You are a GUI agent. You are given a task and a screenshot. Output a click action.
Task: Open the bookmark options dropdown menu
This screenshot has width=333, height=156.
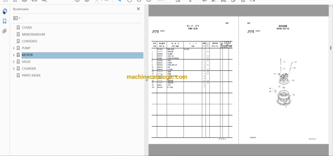point(17,18)
